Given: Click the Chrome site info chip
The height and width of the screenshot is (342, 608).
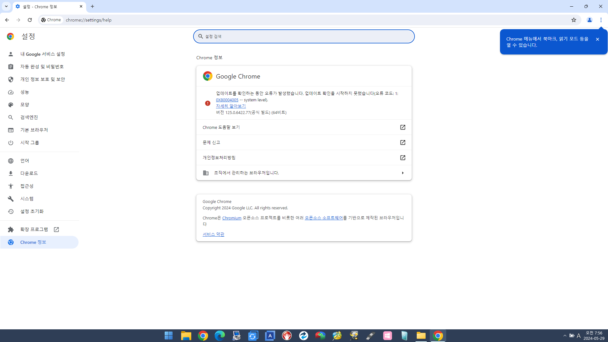Looking at the screenshot, I should (x=51, y=20).
